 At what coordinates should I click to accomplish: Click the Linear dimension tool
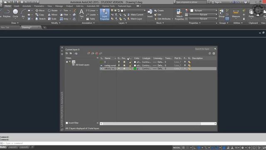pos(91,10)
